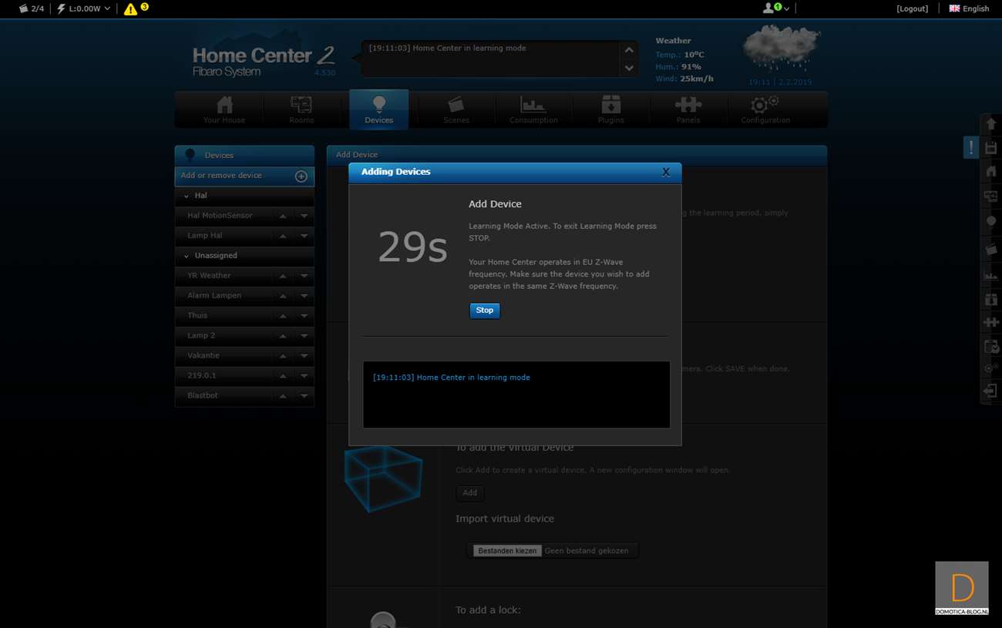Click the sidebar plugins box icon

[991, 298]
